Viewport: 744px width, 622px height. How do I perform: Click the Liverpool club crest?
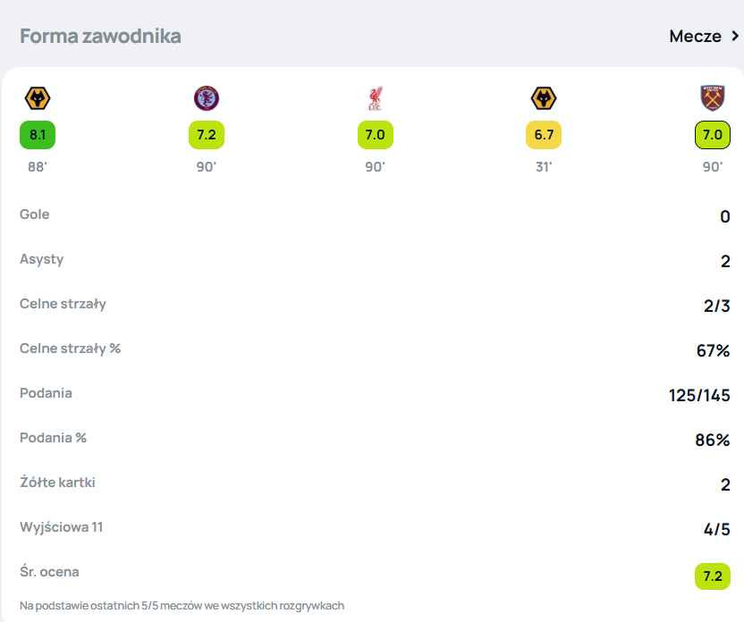[x=375, y=98]
